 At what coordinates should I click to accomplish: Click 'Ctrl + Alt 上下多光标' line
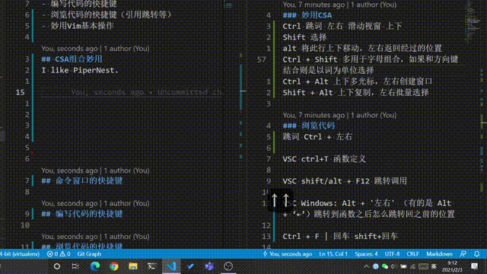pyautogui.click(x=358, y=81)
